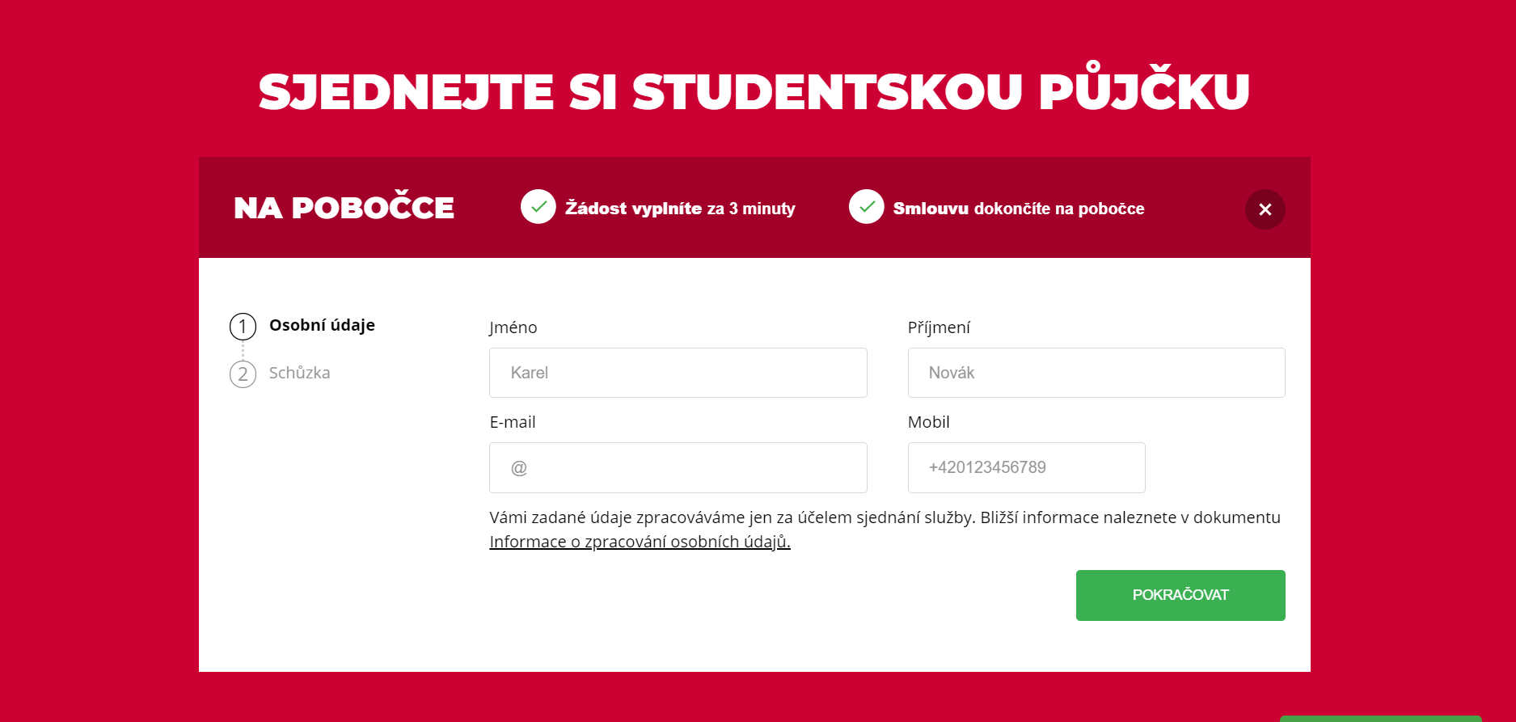1516x722 pixels.
Task: Click the green checkmark beside 'Žádost vyplníte'
Action: [538, 208]
